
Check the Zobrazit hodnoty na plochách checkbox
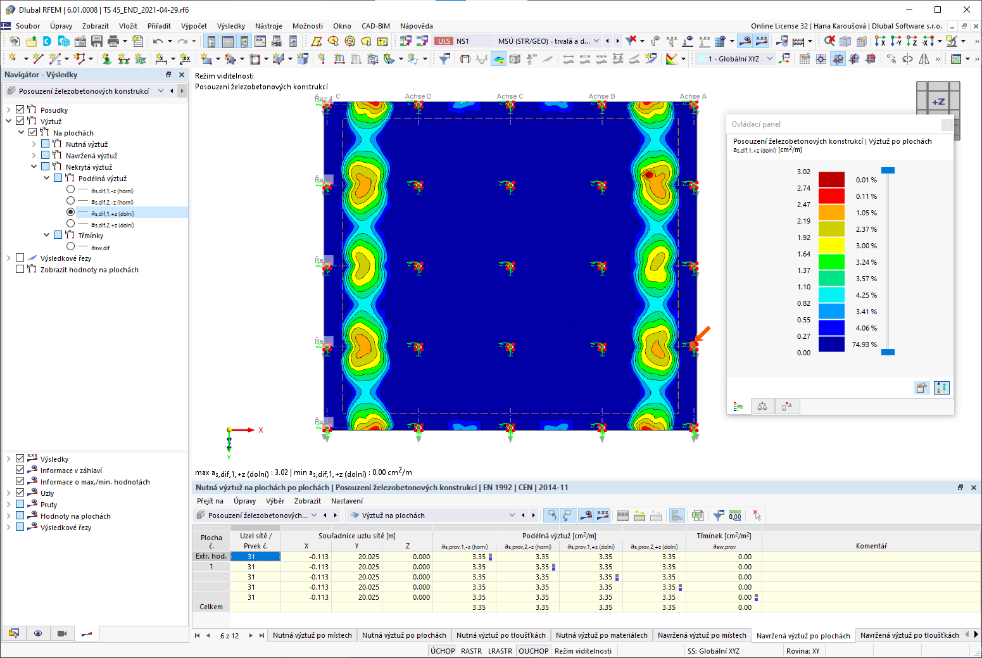[x=20, y=269]
